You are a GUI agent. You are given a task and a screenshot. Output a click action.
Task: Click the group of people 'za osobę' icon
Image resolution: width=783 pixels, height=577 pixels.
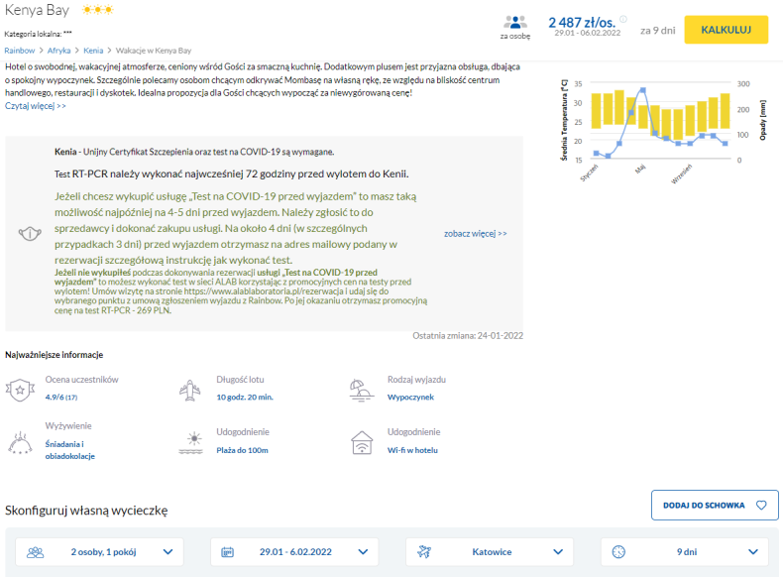click(515, 23)
